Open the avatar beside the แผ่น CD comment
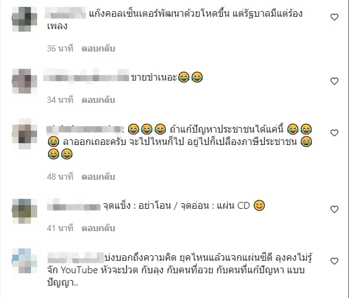This screenshot has width=349, height=298. 25,211
